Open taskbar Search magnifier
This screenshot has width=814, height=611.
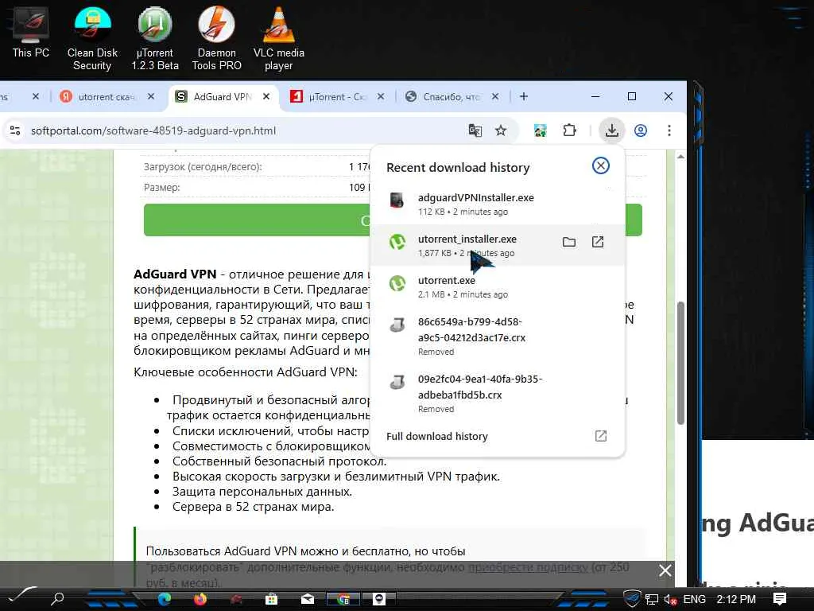point(57,598)
